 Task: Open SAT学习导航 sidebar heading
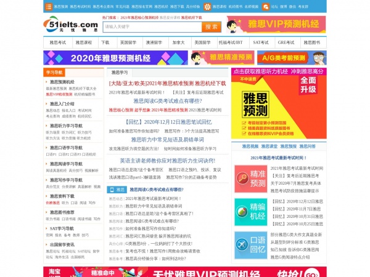click(62, 229)
